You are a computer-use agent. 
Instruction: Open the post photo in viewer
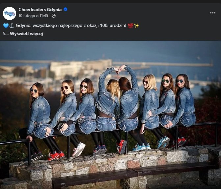[x=110, y=115]
